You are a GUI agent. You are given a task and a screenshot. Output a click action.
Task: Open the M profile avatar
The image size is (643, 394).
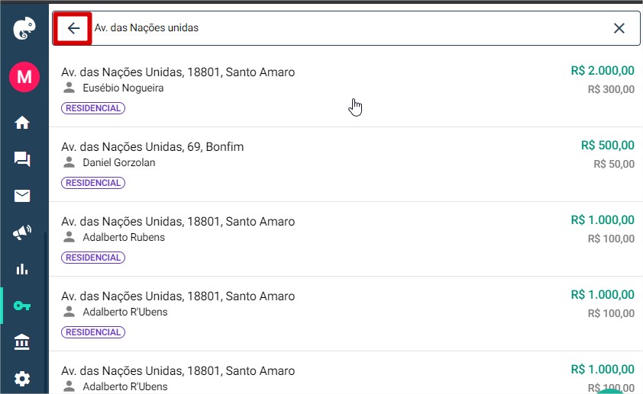coord(24,77)
